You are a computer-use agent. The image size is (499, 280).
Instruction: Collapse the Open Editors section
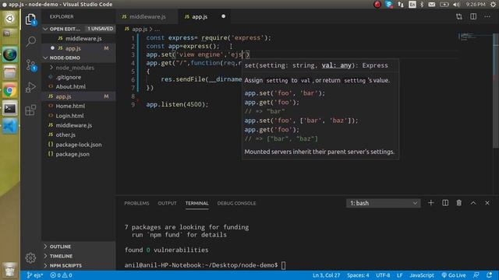click(x=65, y=29)
